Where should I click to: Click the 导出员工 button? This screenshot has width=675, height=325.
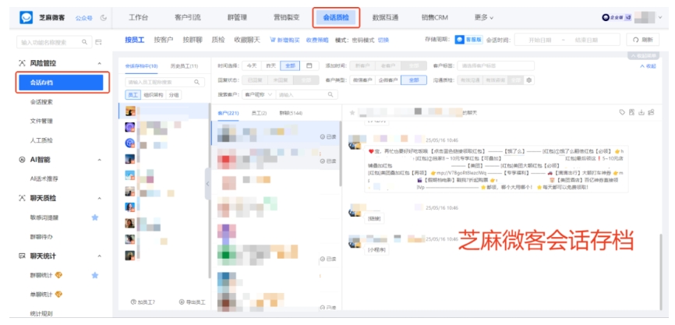192,302
